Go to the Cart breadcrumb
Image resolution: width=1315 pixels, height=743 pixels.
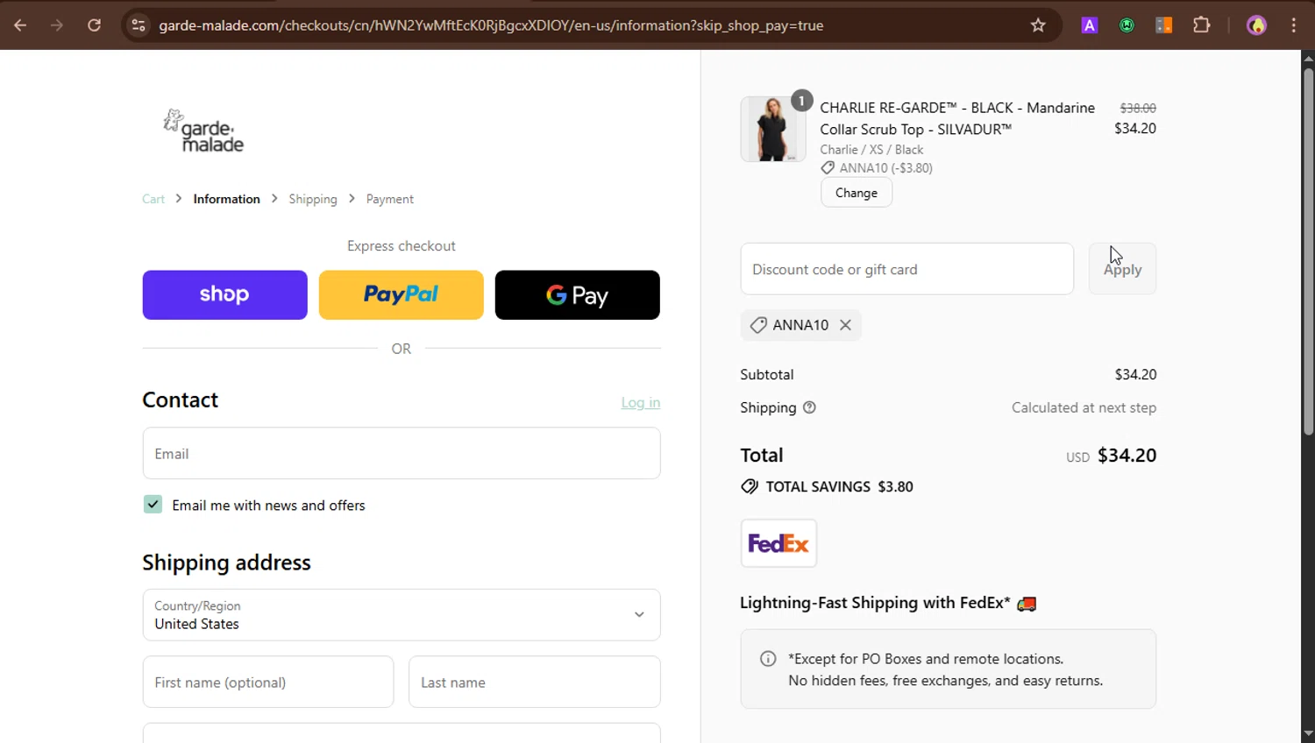153,199
